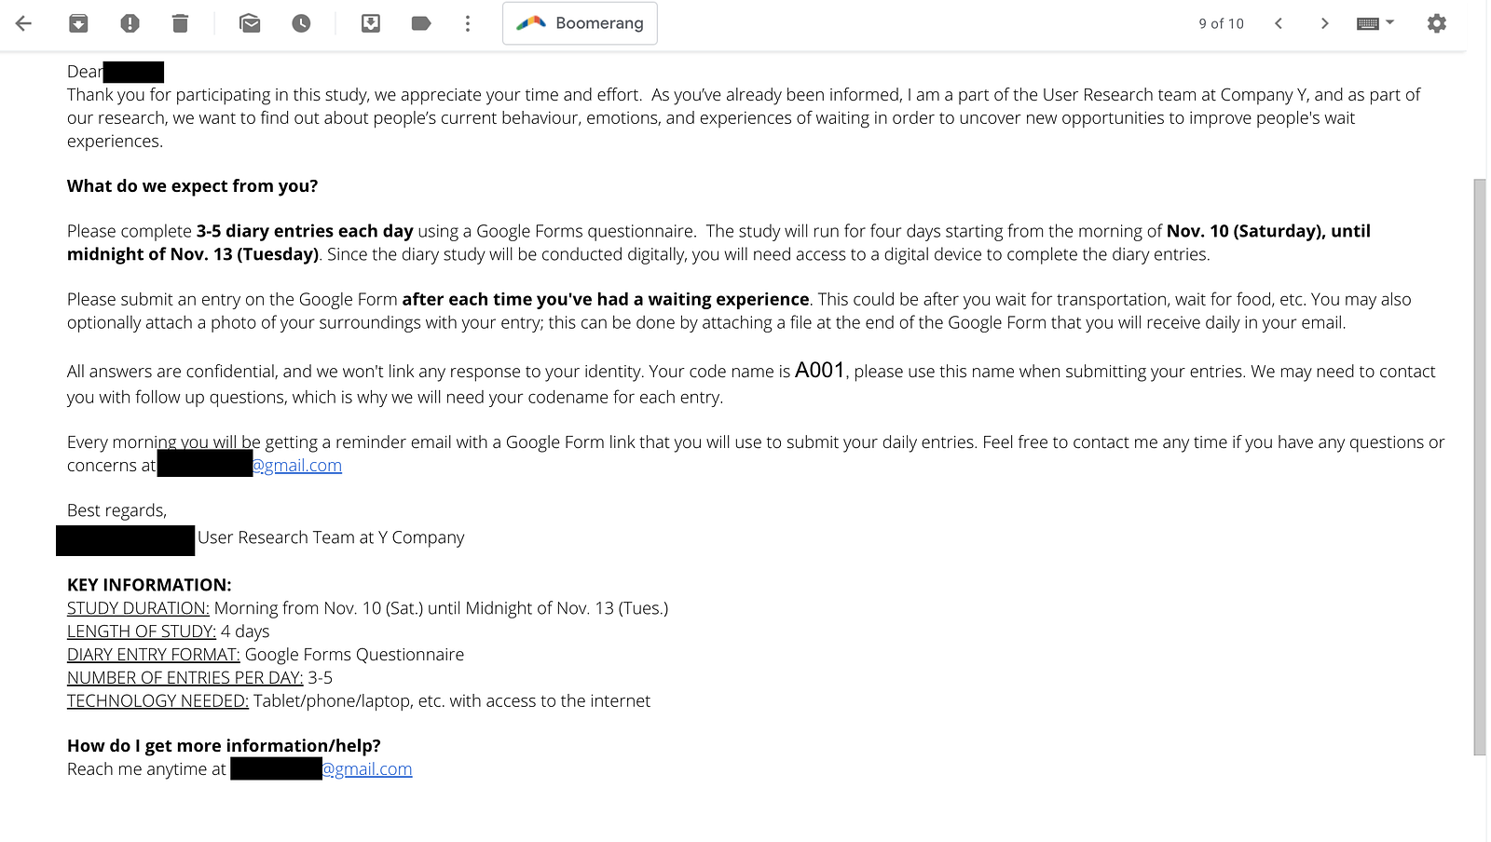Click the vertical scrollbar thumb
The height and width of the screenshot is (842, 1491).
[x=1479, y=466]
